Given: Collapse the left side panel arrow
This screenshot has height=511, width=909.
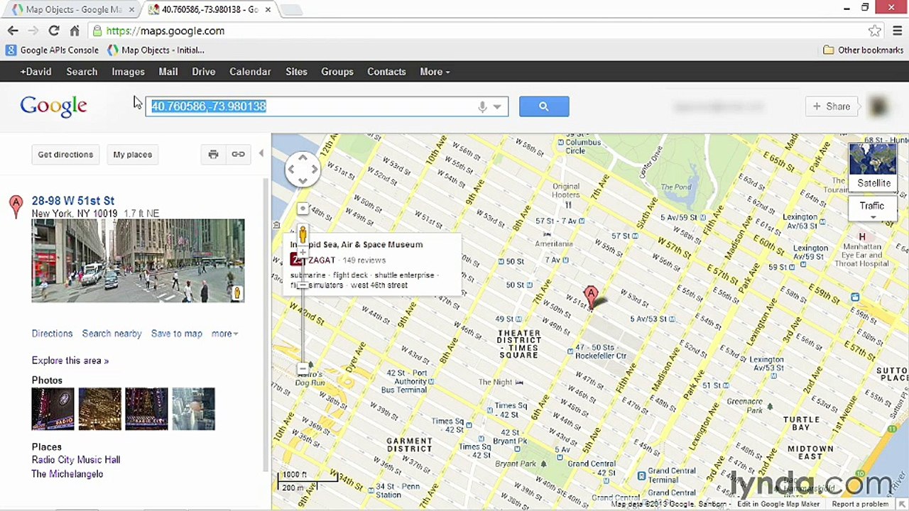Looking at the screenshot, I should click(x=261, y=153).
